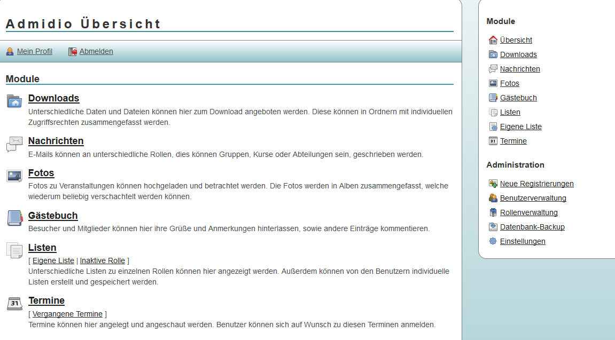The image size is (615, 340).
Task: Click the Einstellungen gear icon in sidebar
Action: (x=493, y=241)
